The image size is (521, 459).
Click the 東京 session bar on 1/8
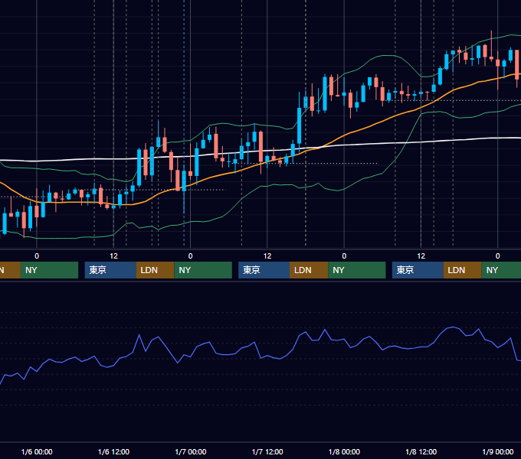418,270
